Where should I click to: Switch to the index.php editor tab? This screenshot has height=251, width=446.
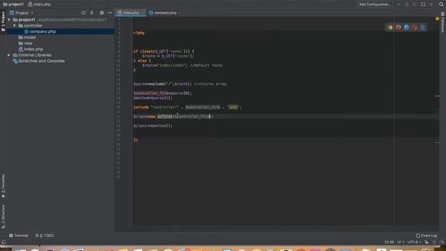[x=130, y=13]
